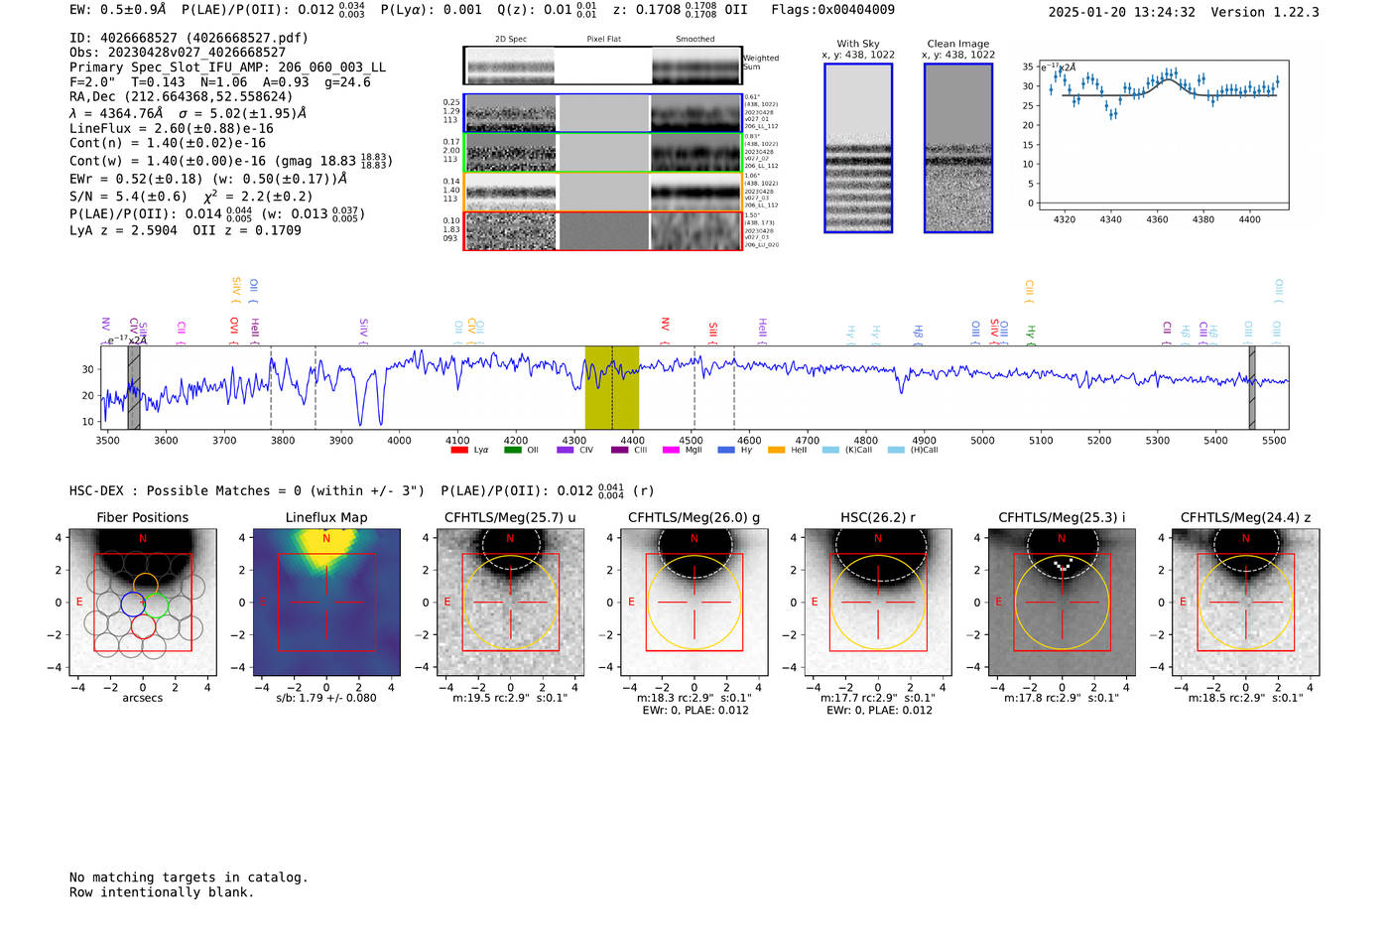Click the Primary Spec_Slot_IFU_AMP text line
This screenshot has width=1389, height=946.
(x=227, y=68)
